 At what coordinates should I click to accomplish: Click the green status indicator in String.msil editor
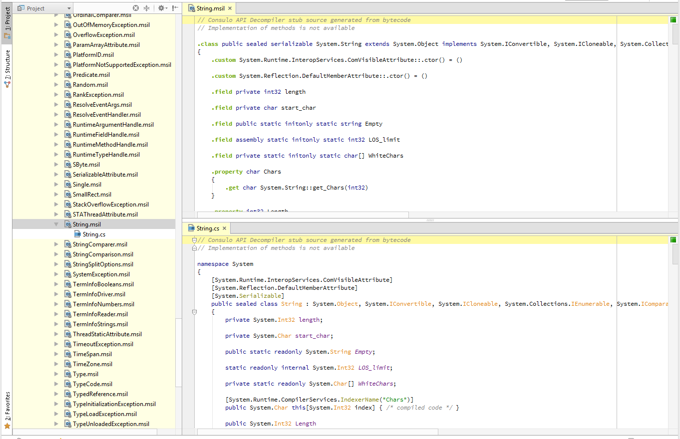pos(673,20)
